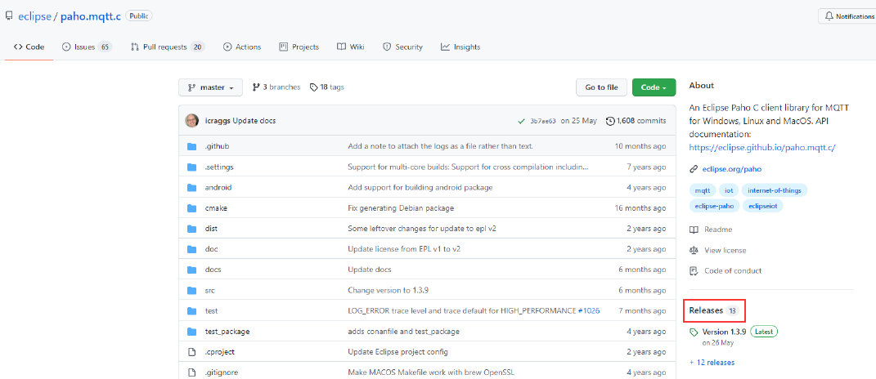Click the paho.mqtt.c repository name
Viewport: 876px width, 379px height.
(91, 16)
